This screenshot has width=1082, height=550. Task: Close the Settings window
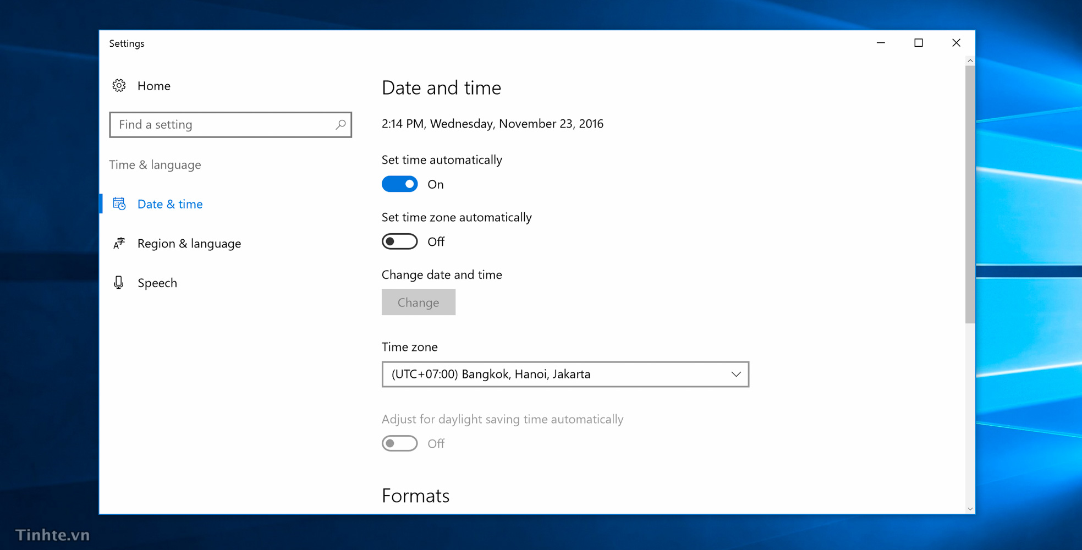(x=956, y=43)
